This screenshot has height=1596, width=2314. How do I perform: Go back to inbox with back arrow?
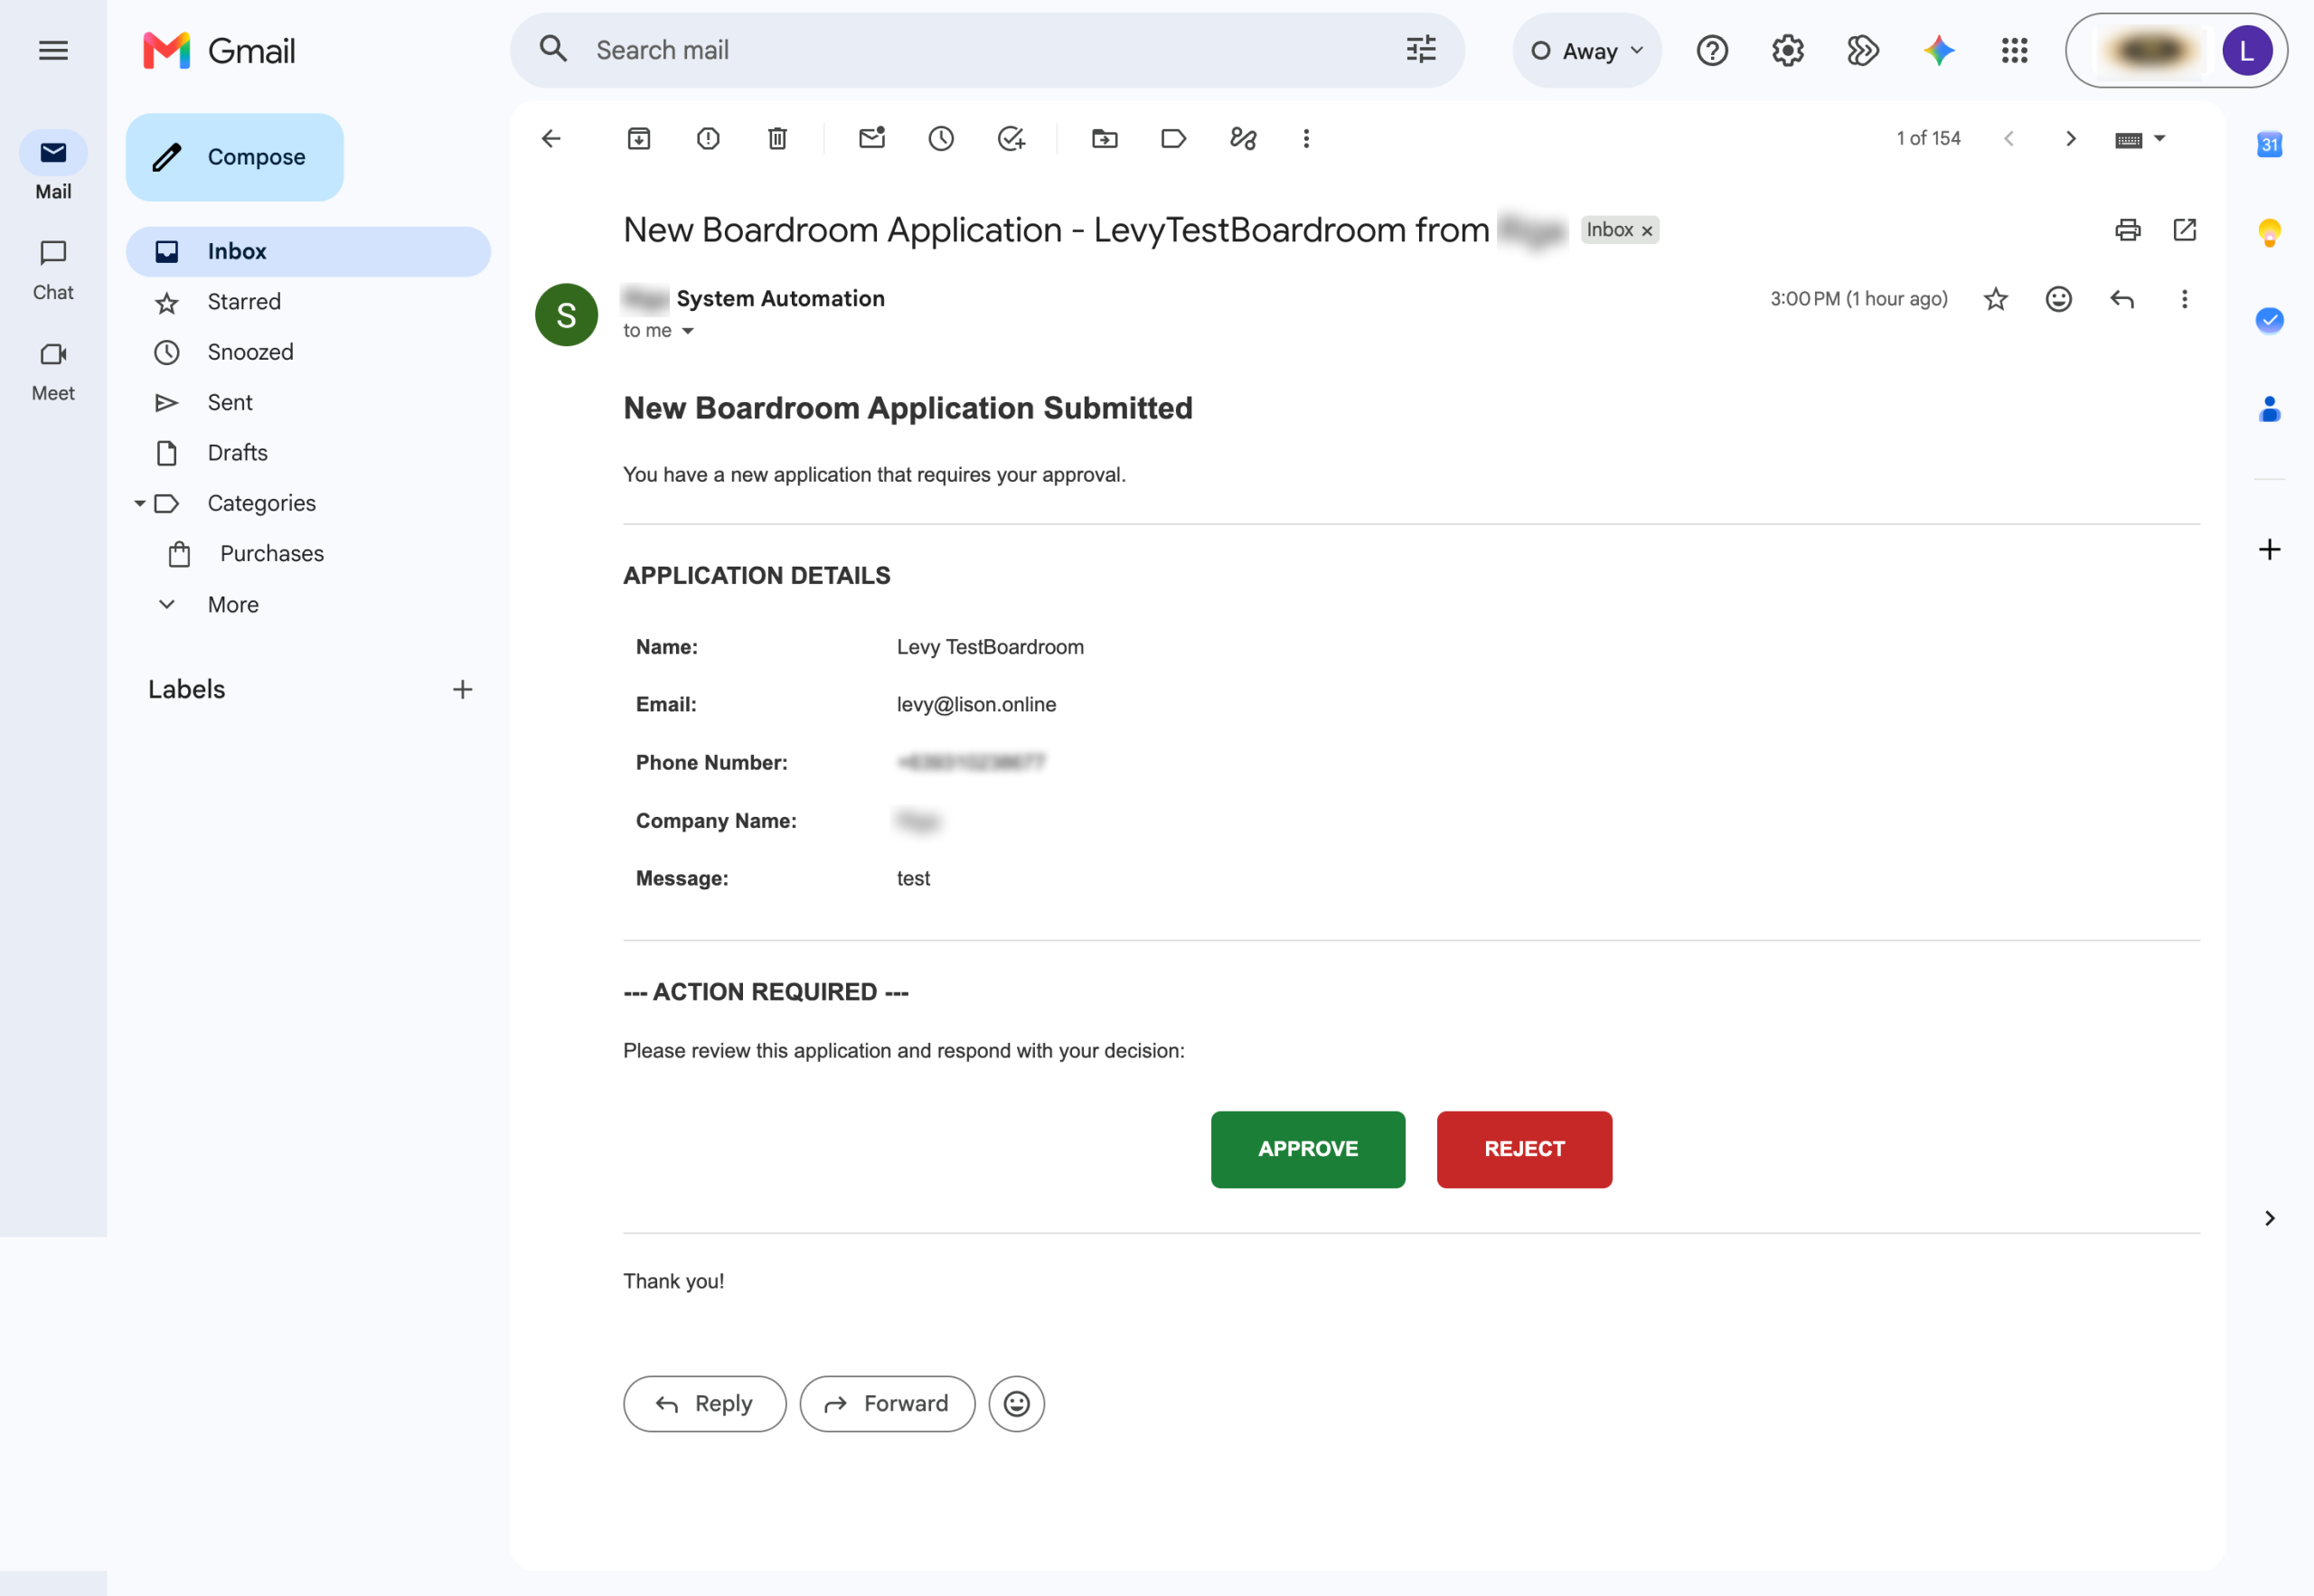[551, 138]
